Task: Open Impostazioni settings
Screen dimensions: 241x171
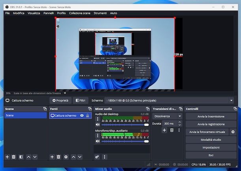Action: [x=211, y=147]
